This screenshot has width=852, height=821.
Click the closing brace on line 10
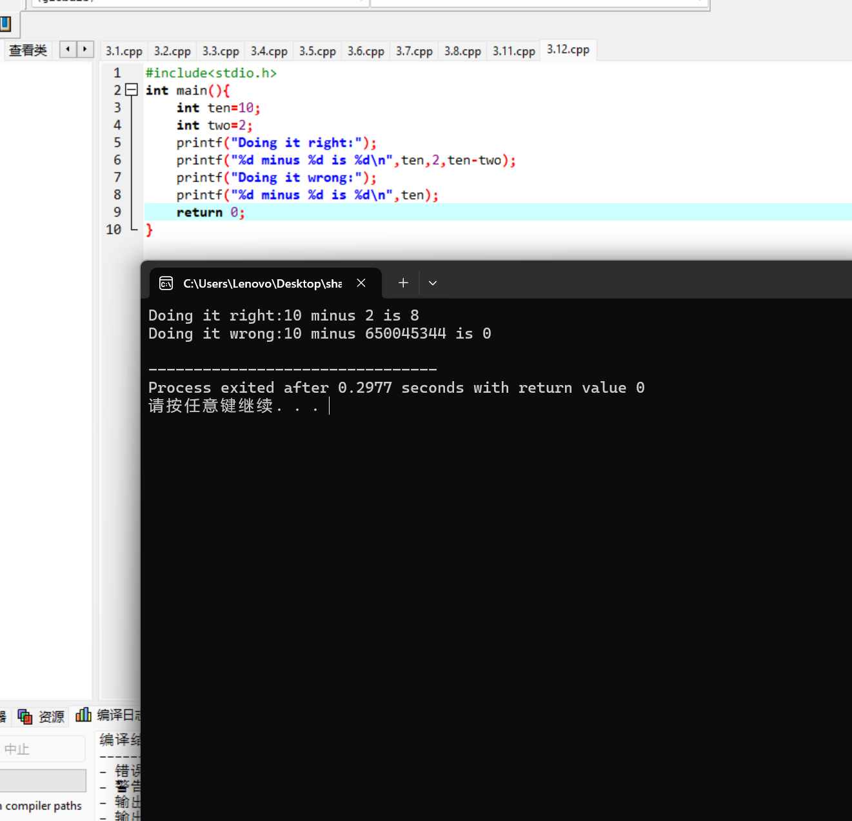click(x=149, y=230)
